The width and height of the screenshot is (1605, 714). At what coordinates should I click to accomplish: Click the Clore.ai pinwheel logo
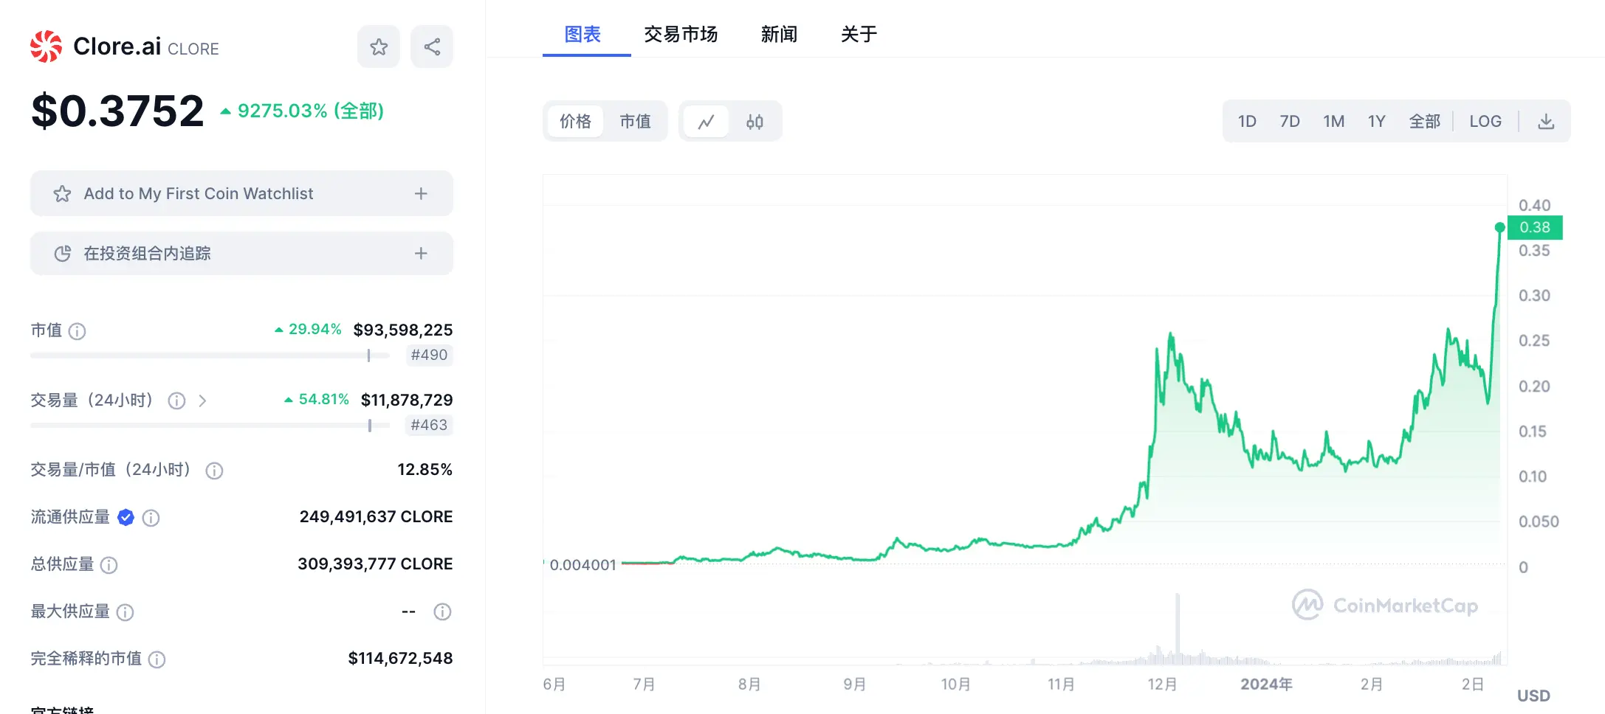(x=46, y=46)
